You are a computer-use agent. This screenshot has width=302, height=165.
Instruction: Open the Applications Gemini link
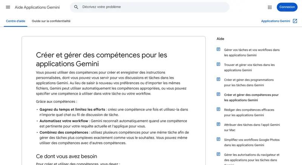coord(276,21)
